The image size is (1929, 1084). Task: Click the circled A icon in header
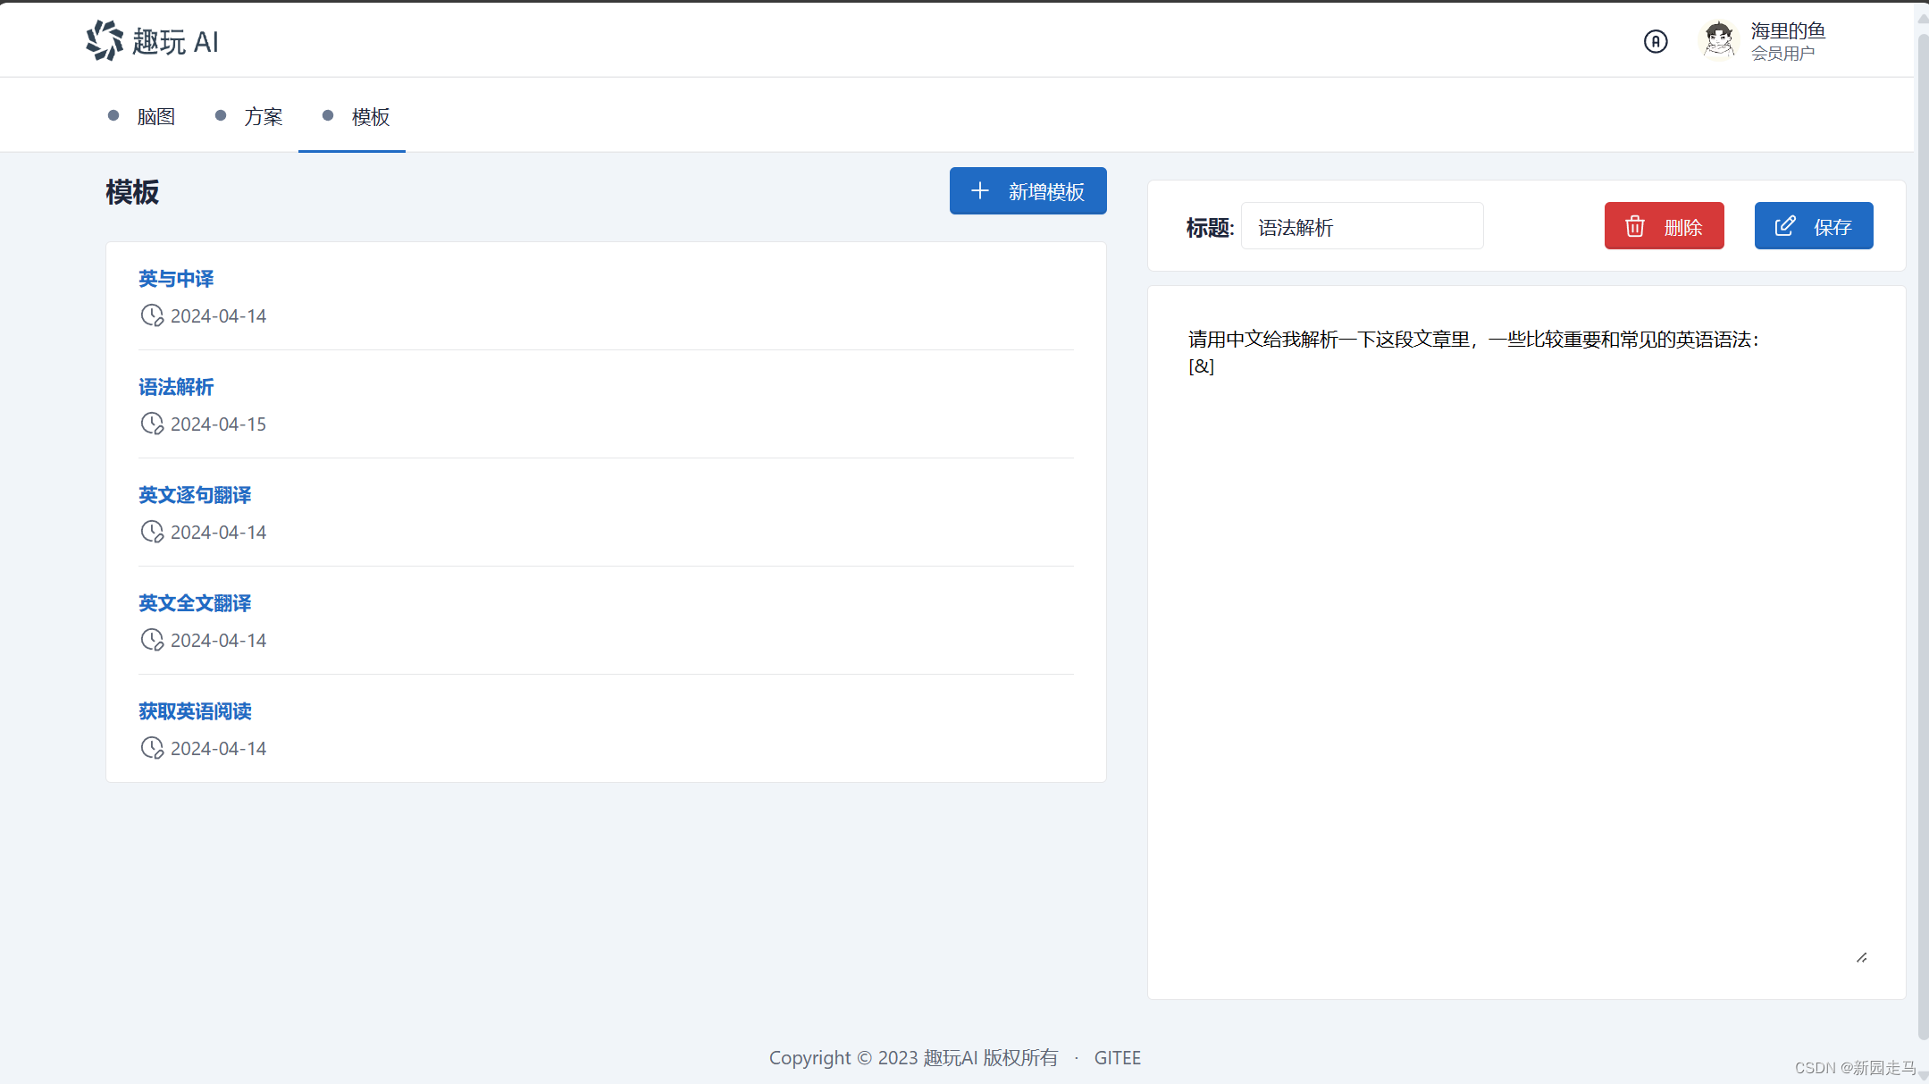(1655, 41)
